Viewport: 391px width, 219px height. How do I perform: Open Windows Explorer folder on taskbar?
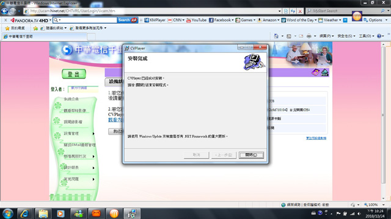tap(43, 214)
